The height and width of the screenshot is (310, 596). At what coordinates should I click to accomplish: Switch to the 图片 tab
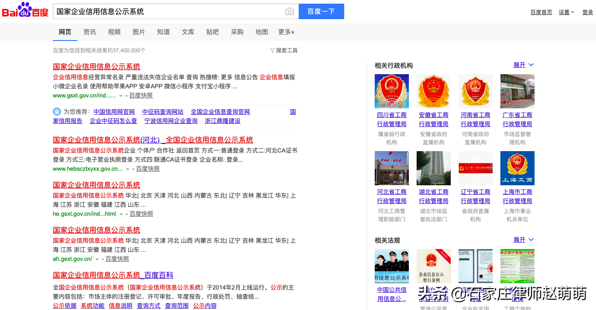139,32
